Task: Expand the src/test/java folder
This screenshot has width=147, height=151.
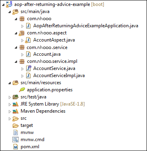Action: coord(10,97)
